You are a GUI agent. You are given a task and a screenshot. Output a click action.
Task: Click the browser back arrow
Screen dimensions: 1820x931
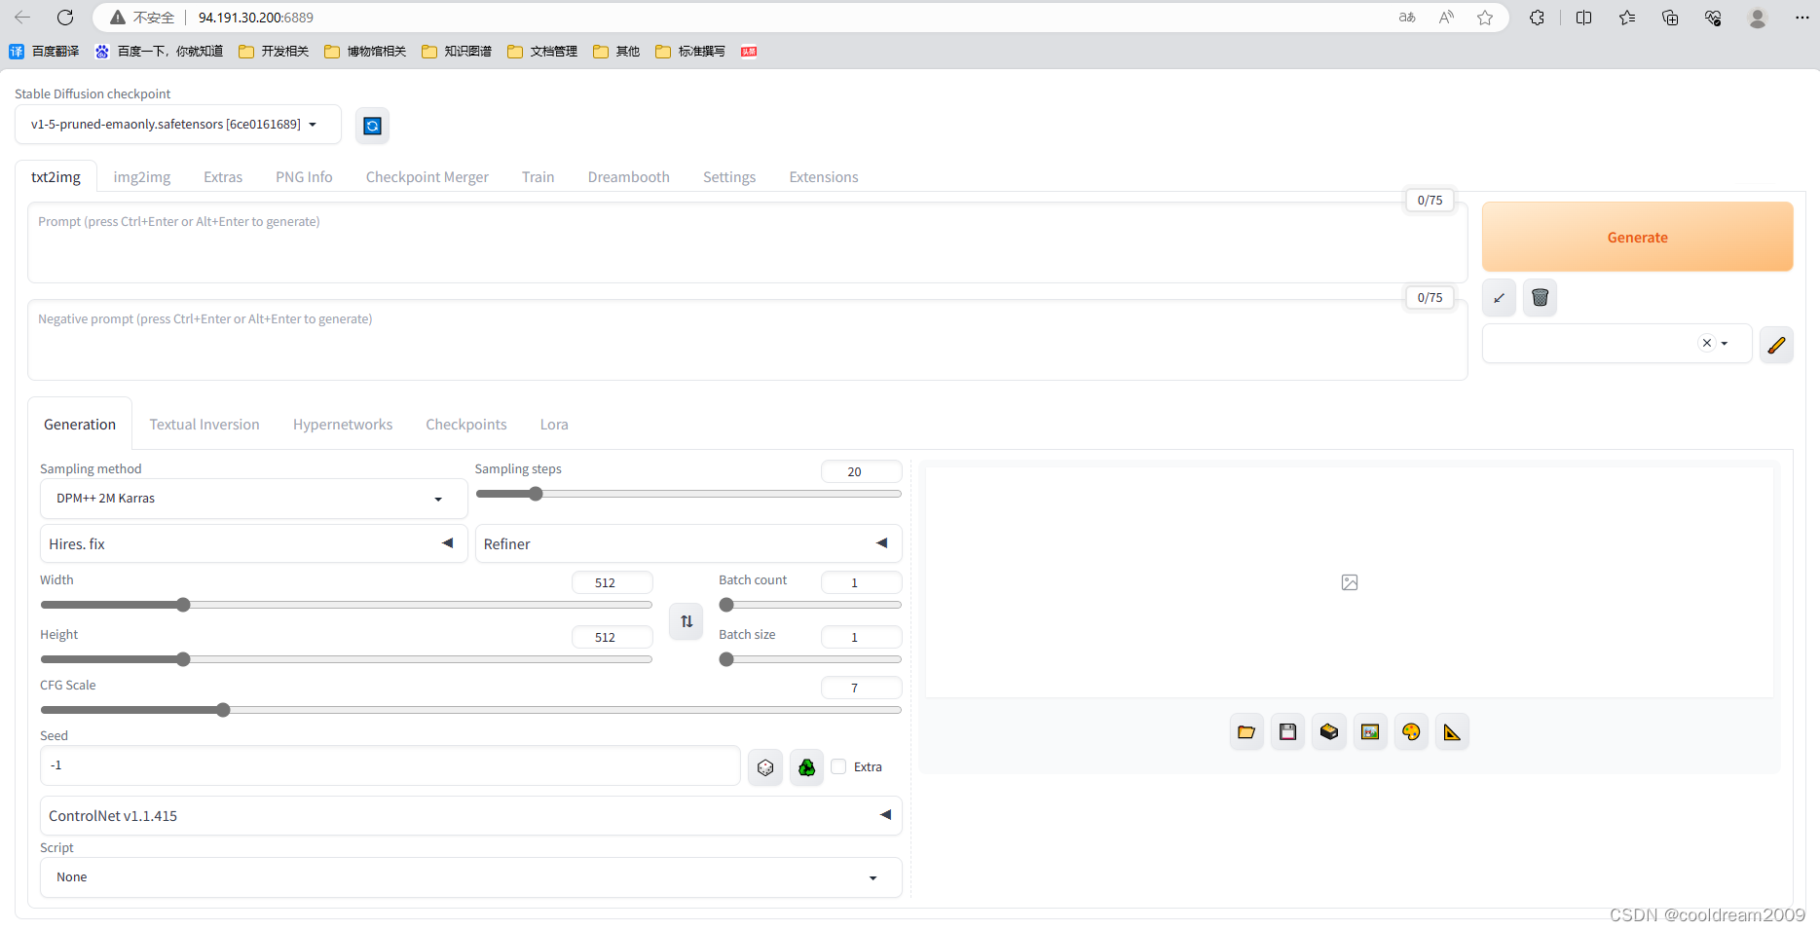(x=22, y=18)
